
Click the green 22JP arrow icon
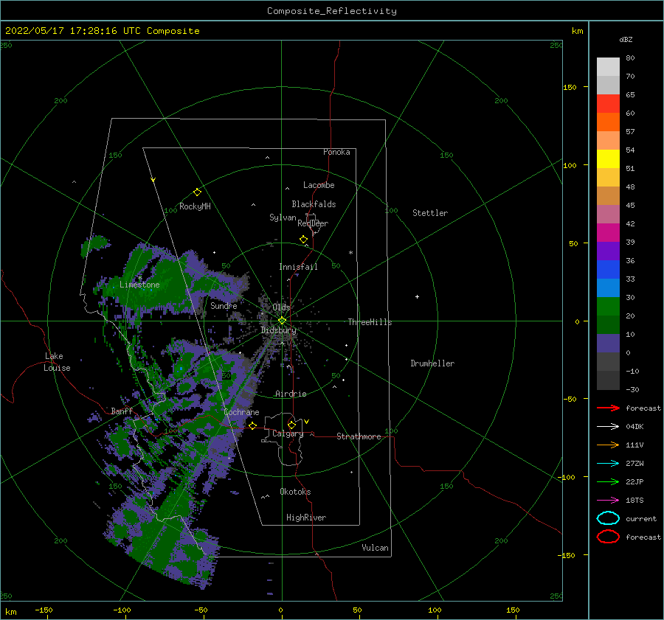coord(608,481)
